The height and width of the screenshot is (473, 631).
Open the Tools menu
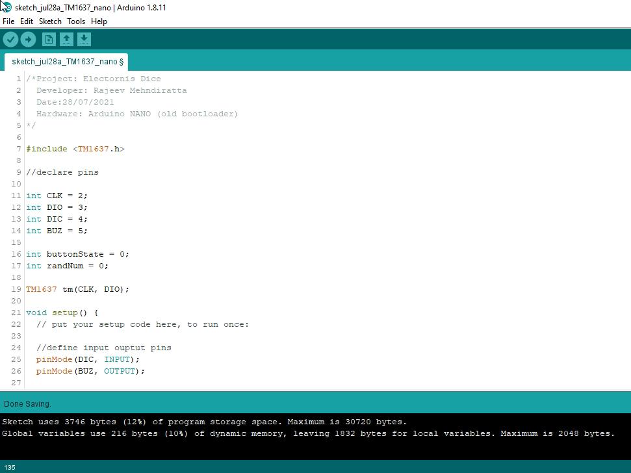coord(75,21)
